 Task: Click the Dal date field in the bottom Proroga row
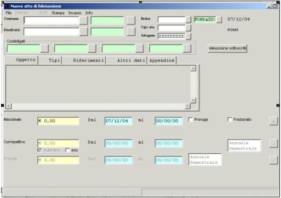(x=119, y=160)
